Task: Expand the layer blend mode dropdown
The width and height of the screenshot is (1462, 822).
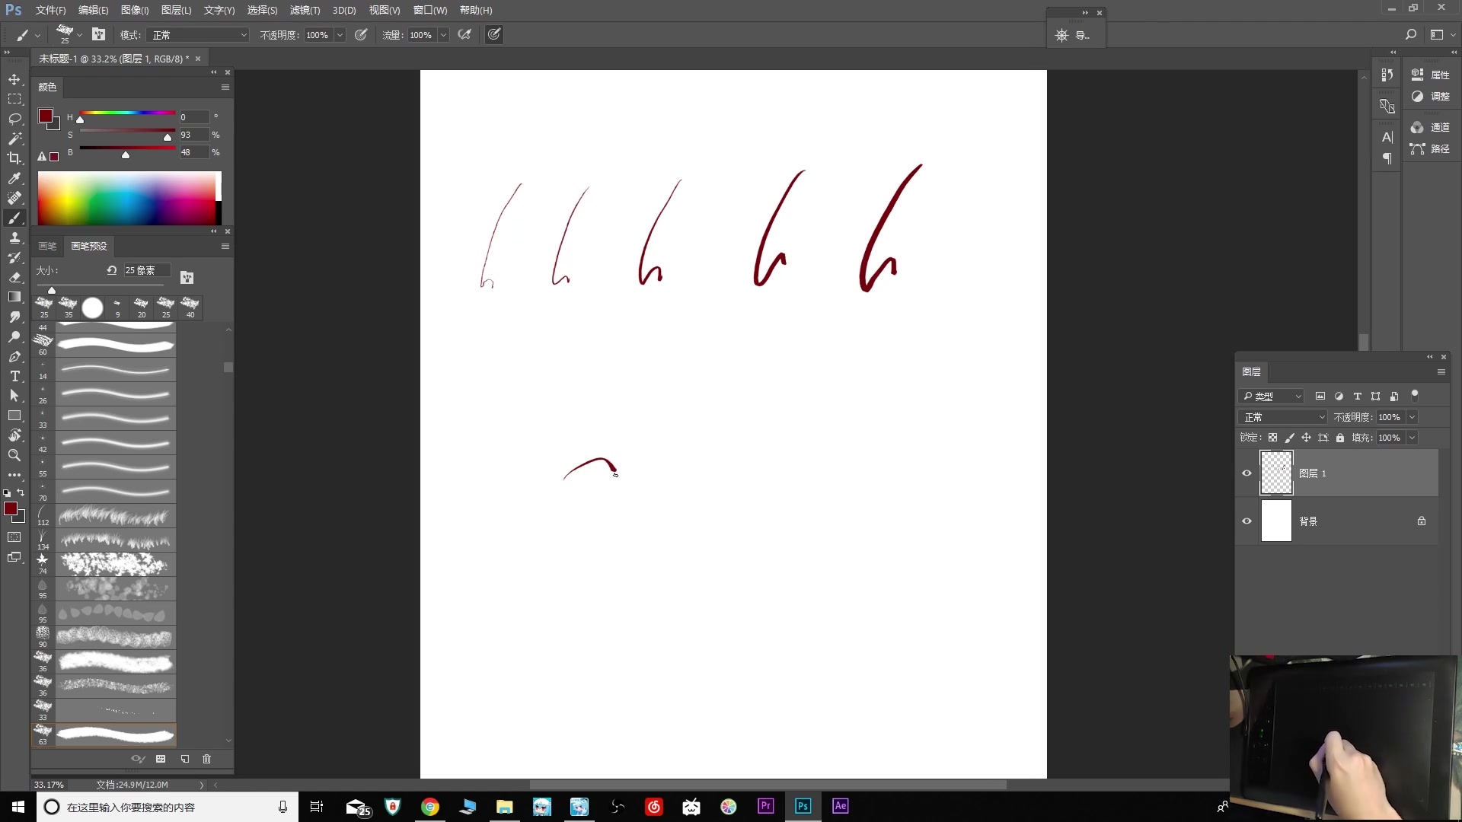Action: click(x=1283, y=417)
